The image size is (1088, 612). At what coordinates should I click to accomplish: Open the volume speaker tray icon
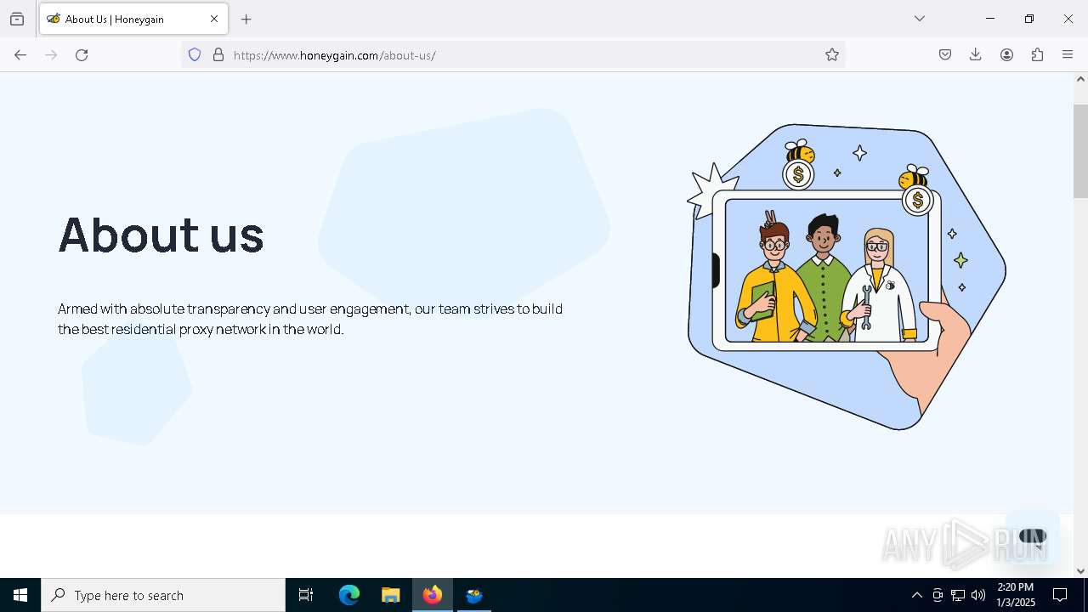(978, 595)
